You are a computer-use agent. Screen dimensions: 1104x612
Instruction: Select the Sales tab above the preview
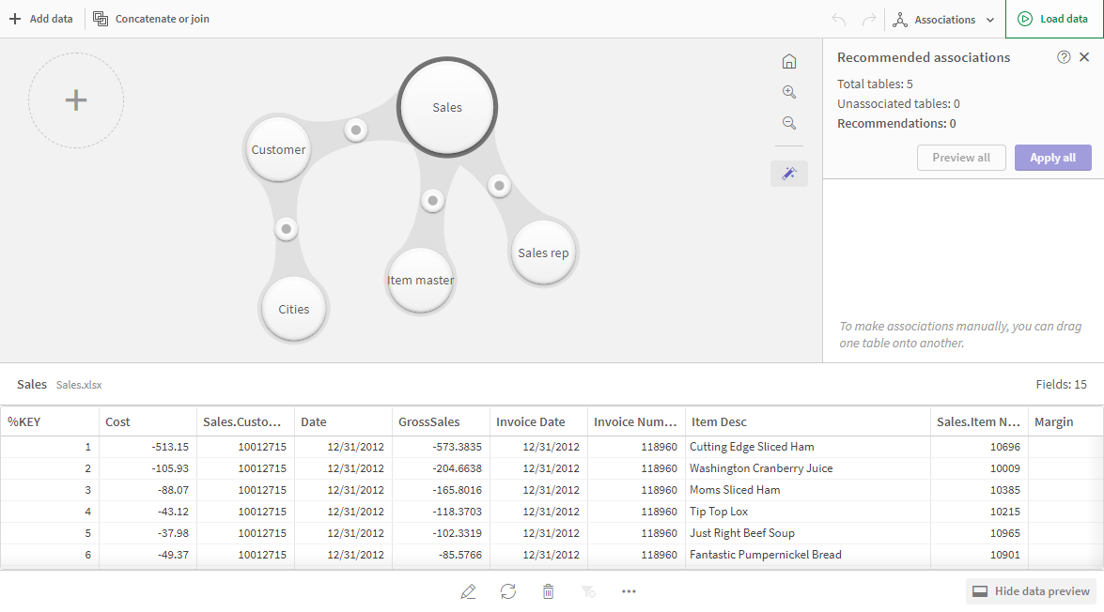(x=31, y=384)
